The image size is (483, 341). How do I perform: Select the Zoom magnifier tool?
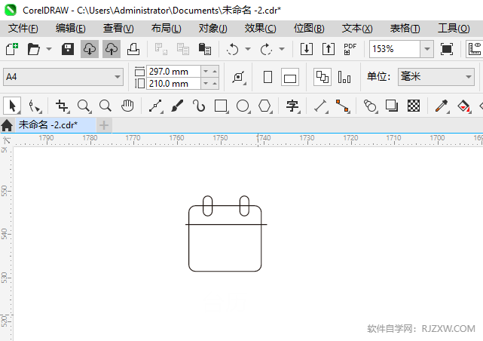84,106
